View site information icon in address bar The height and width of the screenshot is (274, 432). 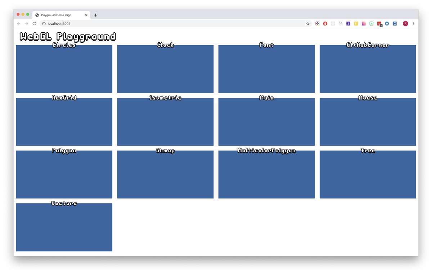[x=44, y=24]
